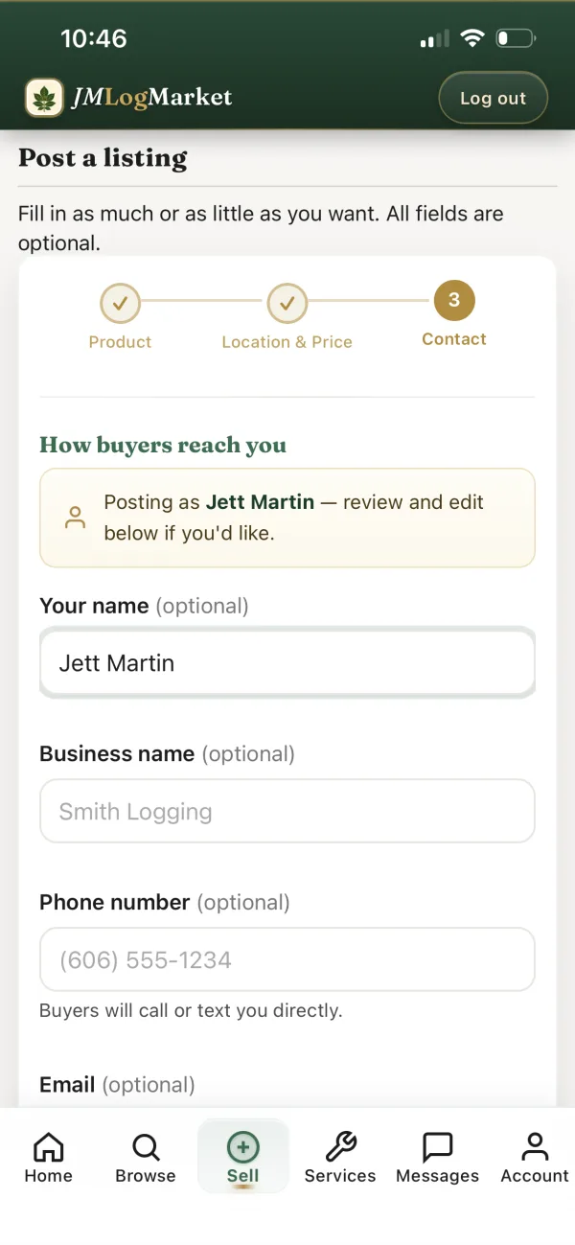Open Services via the wrench icon
This screenshot has width=575, height=1245.
pyautogui.click(x=340, y=1145)
